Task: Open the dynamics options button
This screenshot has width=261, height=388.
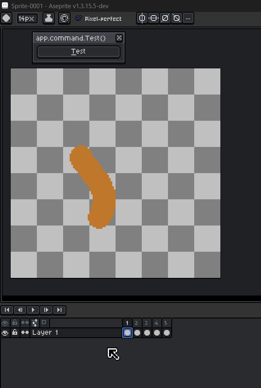Action: point(64,18)
